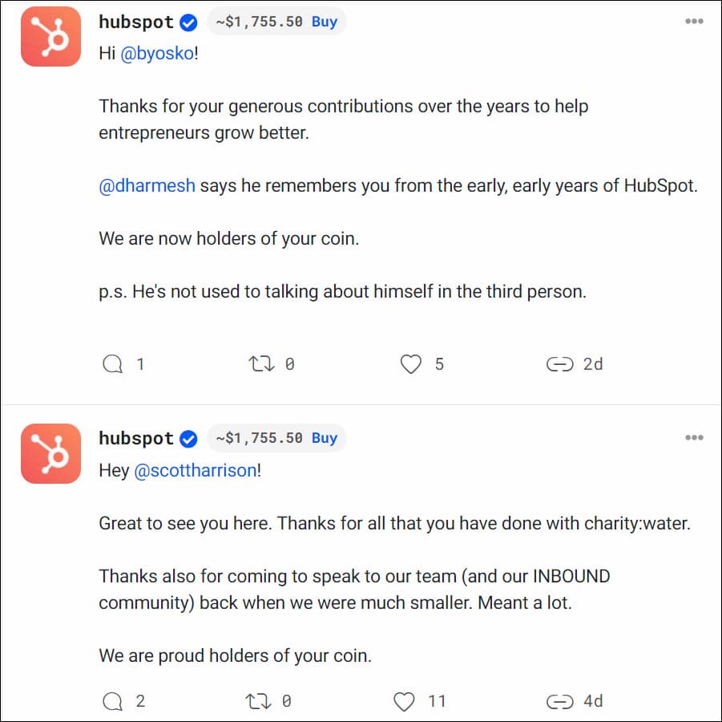
Task: Click the hubspot username on first post
Action: tap(136, 22)
